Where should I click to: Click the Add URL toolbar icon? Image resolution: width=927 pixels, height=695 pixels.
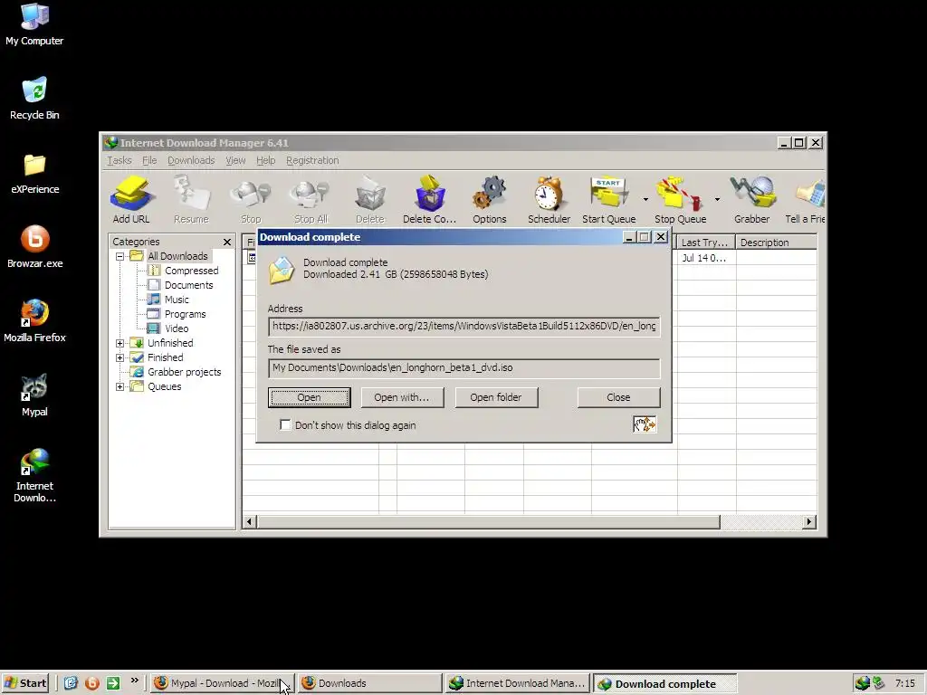click(x=131, y=199)
